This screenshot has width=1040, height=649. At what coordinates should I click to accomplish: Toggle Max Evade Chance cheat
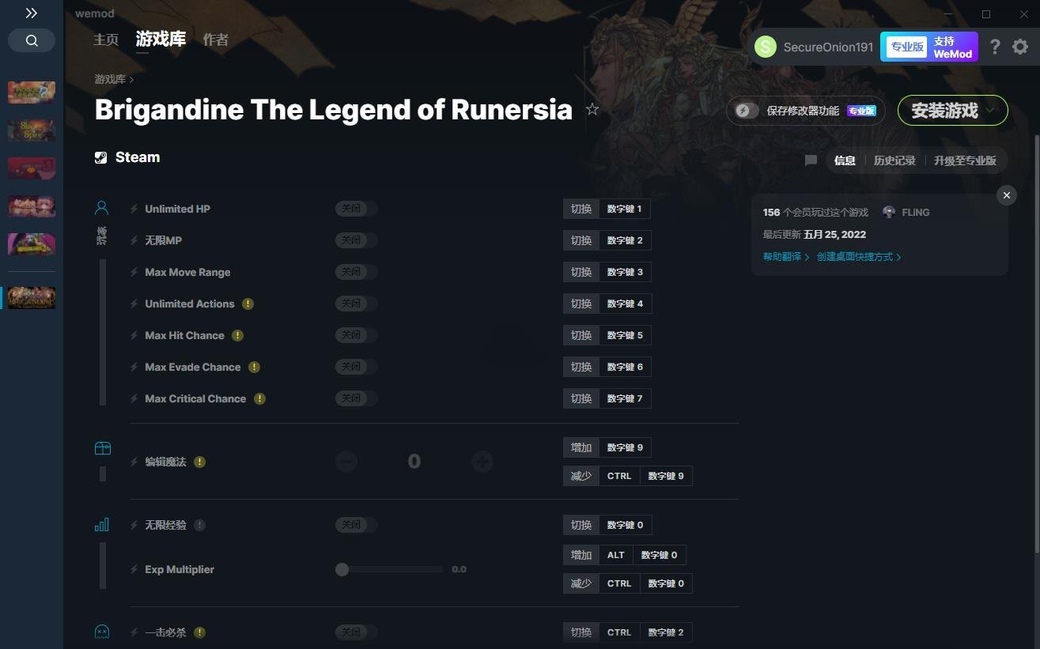click(356, 367)
